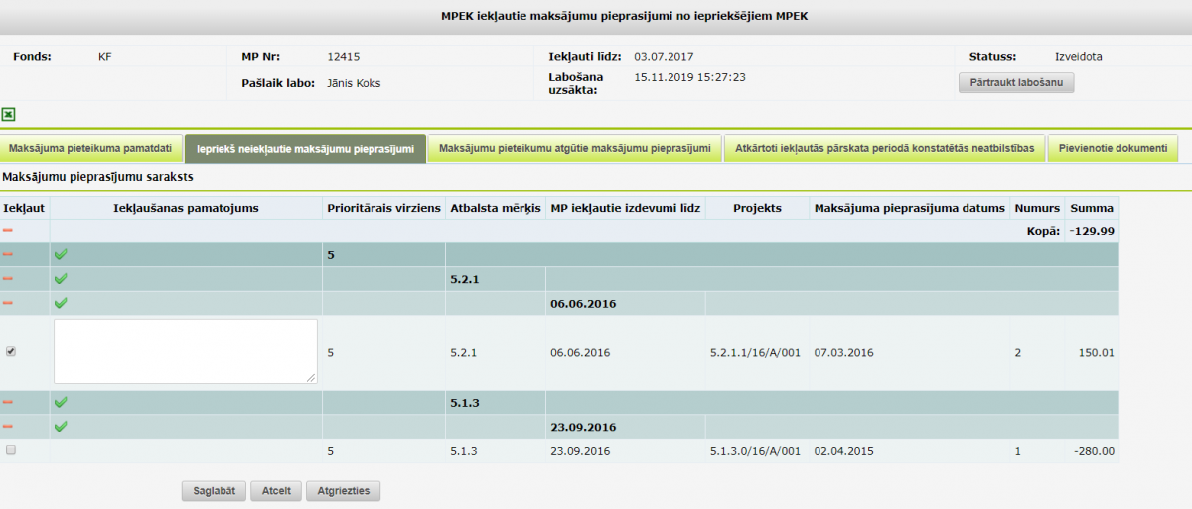Screen dimensions: 1192x509
Task: Click the Iekļaušanas pamatojums text area
Action: coord(186,351)
